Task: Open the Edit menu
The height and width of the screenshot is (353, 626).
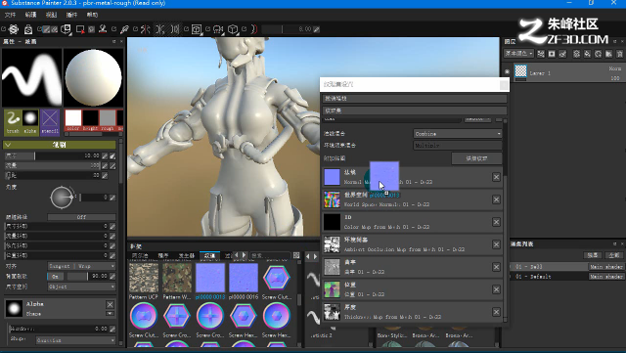Action: pos(30,15)
